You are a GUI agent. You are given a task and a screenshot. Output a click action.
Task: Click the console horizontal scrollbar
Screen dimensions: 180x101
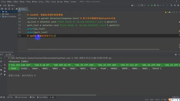[52, 95]
